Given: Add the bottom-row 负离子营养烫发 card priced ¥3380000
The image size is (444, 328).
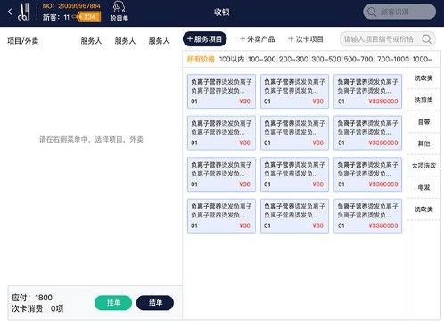Looking at the screenshot, I should (x=367, y=216).
